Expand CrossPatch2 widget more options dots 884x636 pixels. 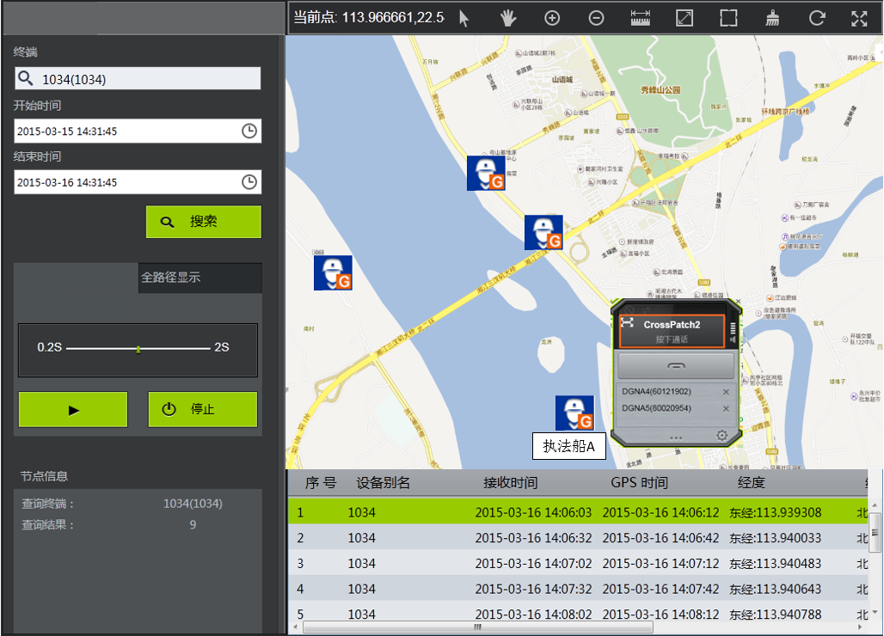(x=676, y=437)
